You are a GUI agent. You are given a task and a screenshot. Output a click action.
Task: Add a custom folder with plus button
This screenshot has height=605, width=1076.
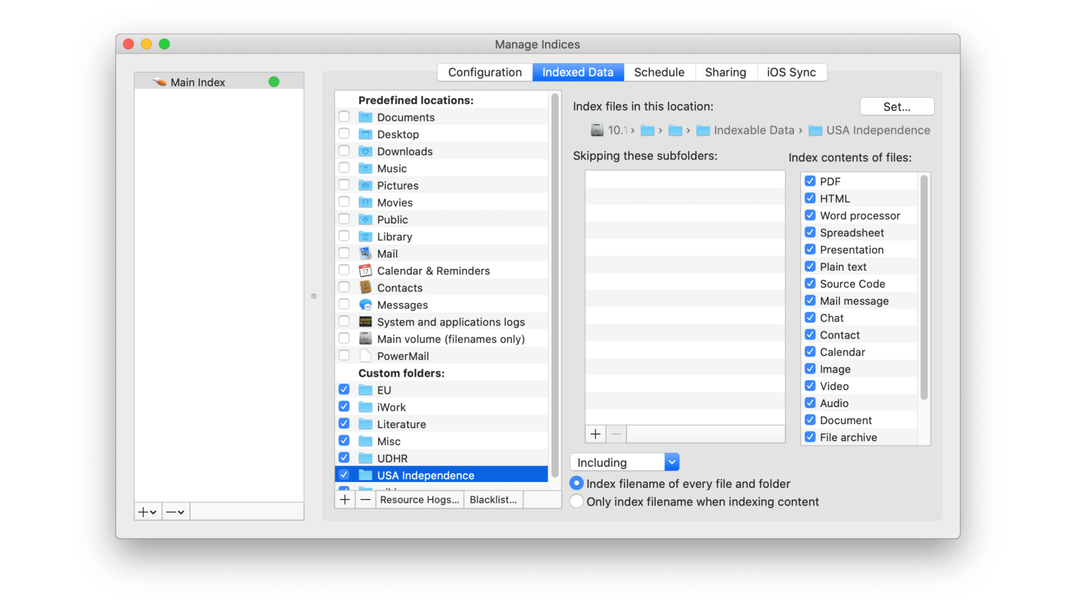tap(345, 500)
